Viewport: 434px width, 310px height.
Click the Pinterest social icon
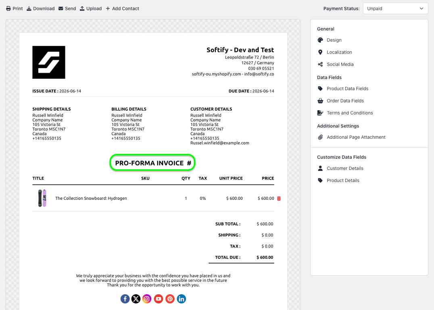point(170,299)
